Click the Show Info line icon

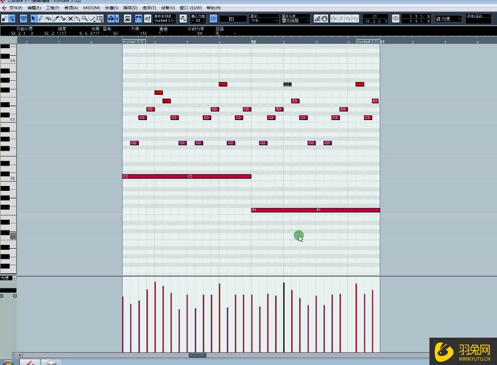click(24, 19)
